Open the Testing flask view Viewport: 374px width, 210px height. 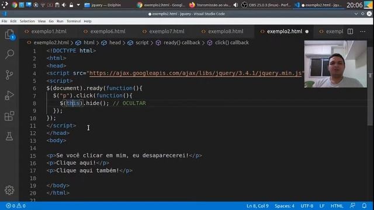pos(9,136)
